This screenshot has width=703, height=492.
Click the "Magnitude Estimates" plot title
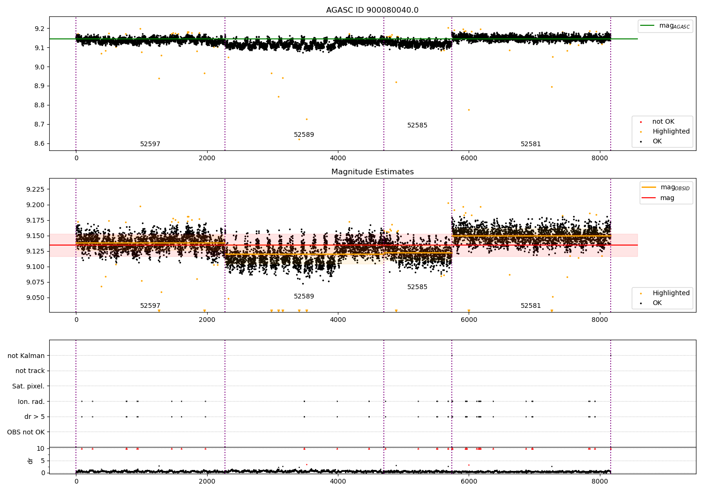click(373, 172)
